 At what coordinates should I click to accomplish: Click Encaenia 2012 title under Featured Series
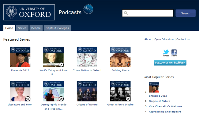[20, 70]
